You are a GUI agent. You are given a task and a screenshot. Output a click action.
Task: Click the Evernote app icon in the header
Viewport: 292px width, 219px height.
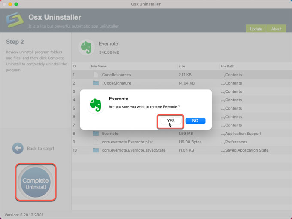[86, 48]
